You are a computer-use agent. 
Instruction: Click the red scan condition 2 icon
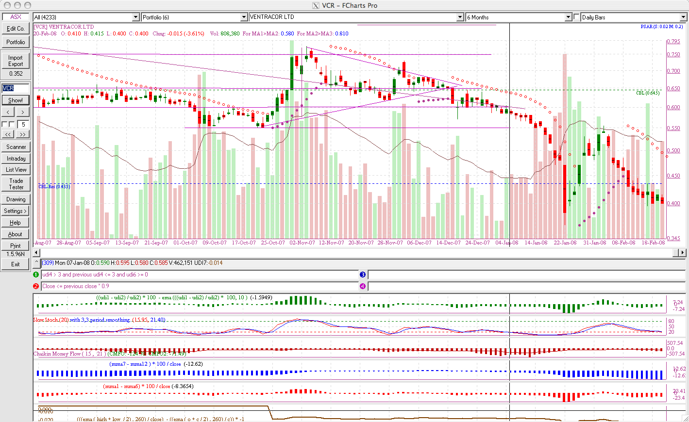pos(36,286)
